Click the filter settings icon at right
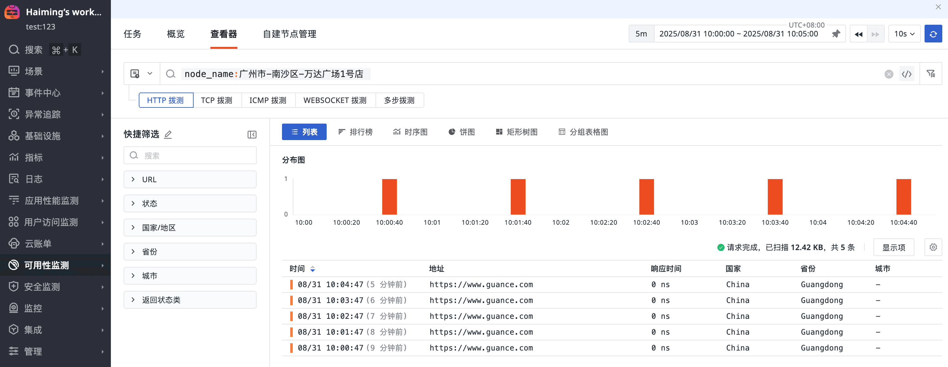 click(931, 74)
